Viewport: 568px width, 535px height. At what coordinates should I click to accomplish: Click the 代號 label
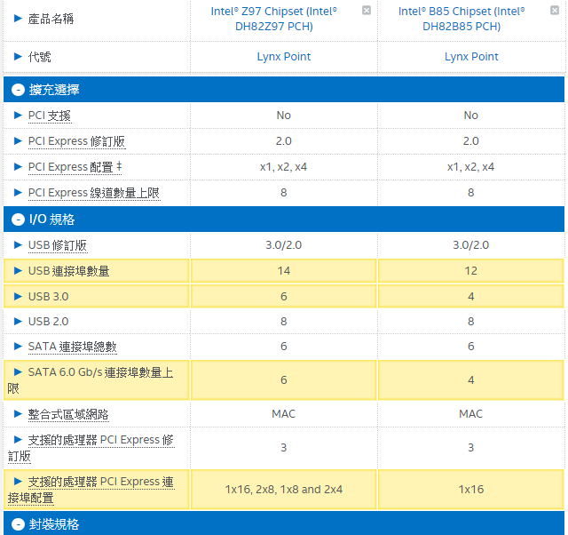[x=39, y=57]
